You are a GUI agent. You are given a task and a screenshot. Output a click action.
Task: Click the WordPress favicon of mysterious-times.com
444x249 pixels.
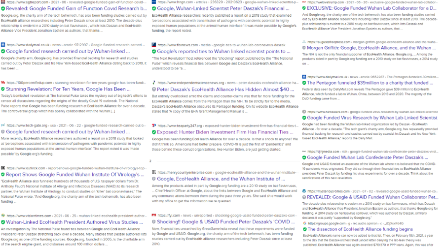(x=304, y=191)
